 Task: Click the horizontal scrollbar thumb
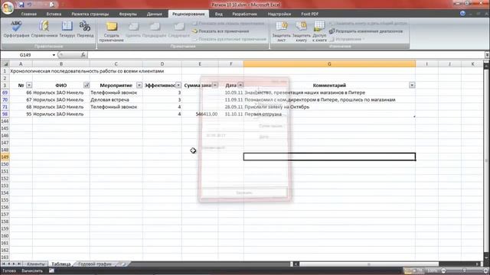[369, 264]
